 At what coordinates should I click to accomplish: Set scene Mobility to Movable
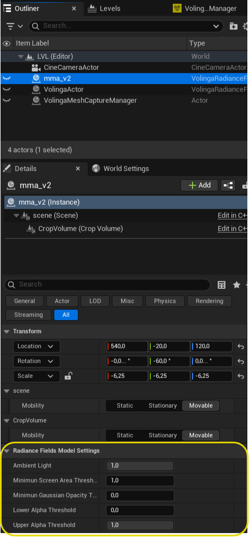[x=201, y=406]
